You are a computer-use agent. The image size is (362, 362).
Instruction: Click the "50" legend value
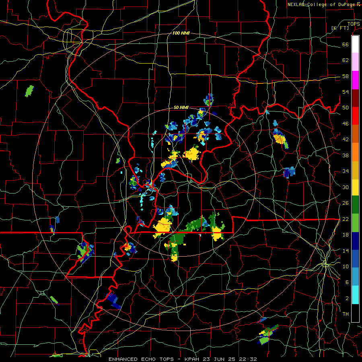click(x=346, y=108)
